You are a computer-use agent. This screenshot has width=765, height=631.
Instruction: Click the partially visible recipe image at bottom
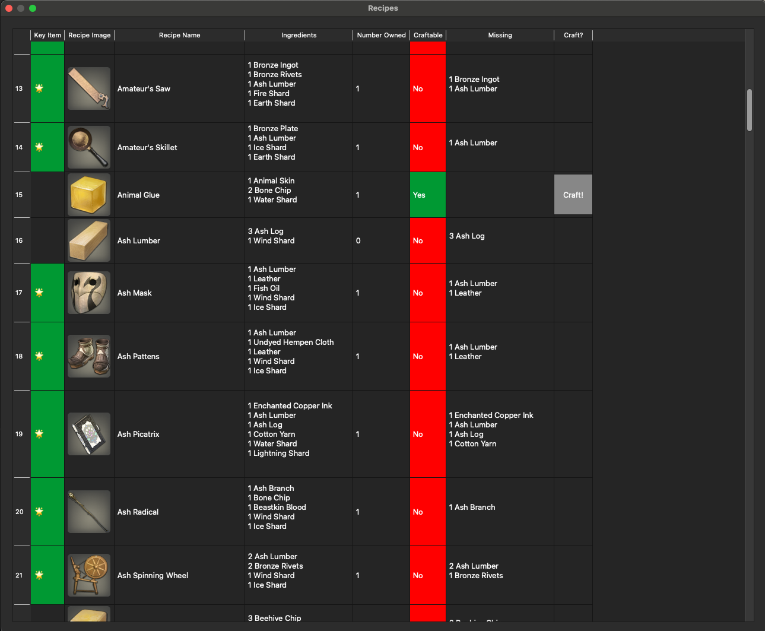pos(88,617)
